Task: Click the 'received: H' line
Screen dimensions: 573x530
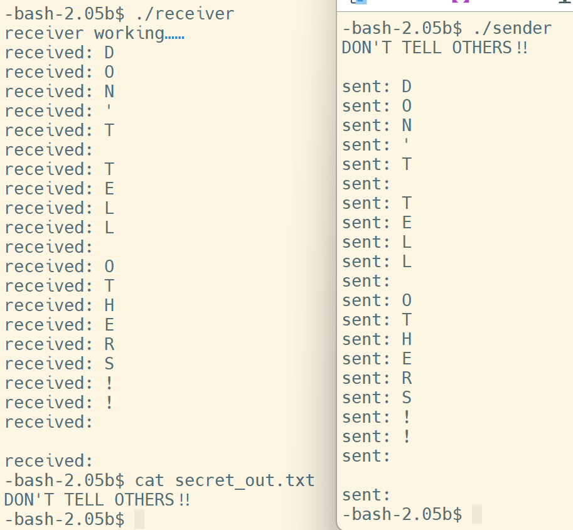Action: (60, 305)
